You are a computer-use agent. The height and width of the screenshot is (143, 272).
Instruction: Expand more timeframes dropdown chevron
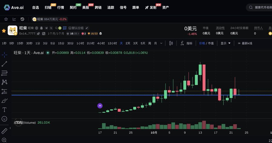pos(161,43)
